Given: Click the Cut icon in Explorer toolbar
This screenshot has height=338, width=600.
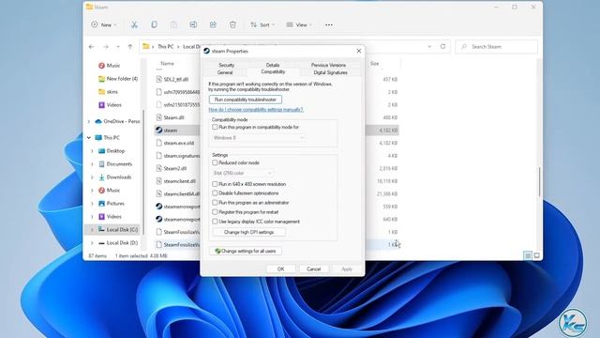Looking at the screenshot, I should tap(134, 25).
